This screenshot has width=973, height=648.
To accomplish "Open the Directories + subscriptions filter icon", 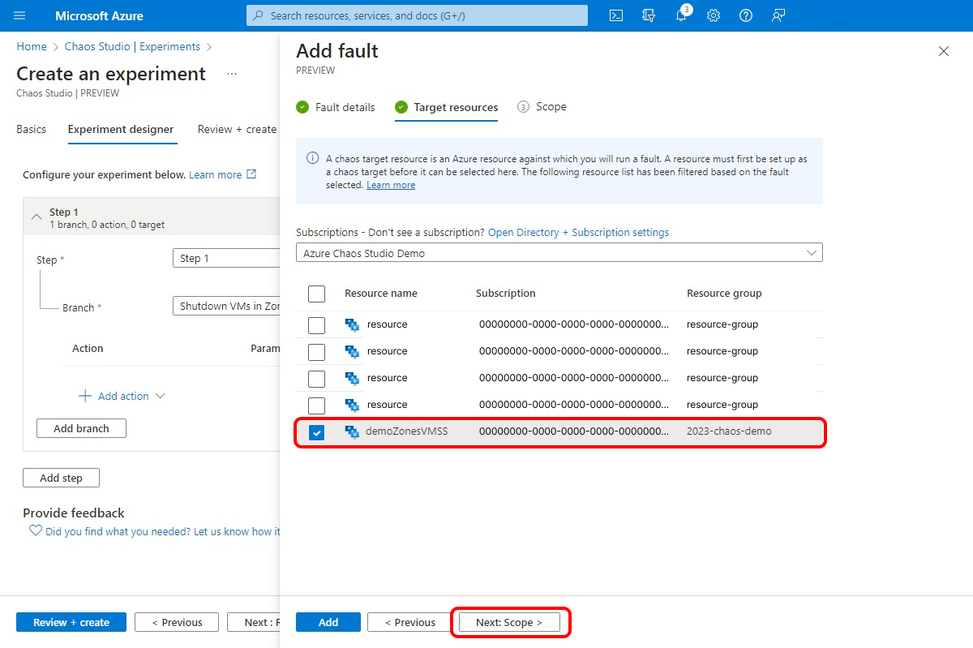I will (648, 15).
